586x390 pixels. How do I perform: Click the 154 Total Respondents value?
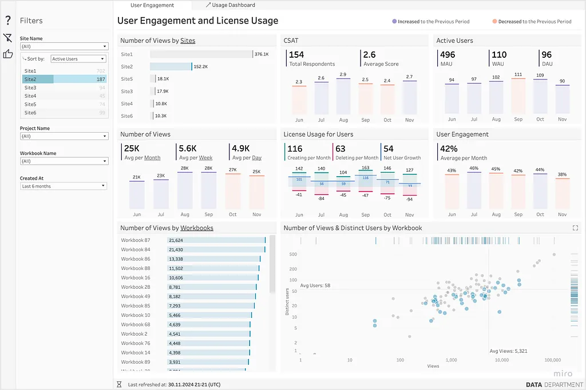click(296, 54)
